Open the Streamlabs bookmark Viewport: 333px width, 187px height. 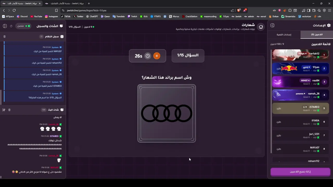288,16
